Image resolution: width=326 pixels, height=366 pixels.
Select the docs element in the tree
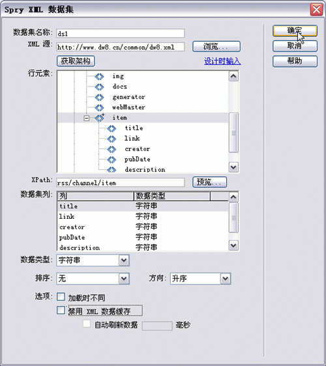tap(120, 87)
